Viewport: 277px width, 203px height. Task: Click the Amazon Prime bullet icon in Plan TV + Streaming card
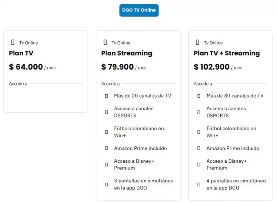coord(199,148)
